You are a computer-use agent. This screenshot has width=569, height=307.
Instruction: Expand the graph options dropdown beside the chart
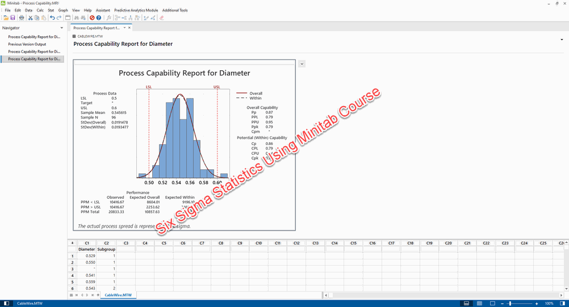[x=302, y=63]
